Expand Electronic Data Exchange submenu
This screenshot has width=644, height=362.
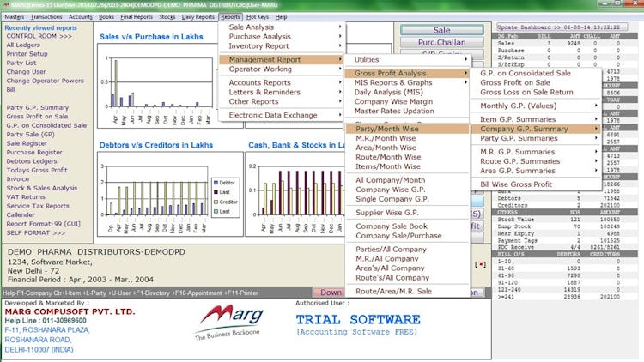[x=283, y=115]
